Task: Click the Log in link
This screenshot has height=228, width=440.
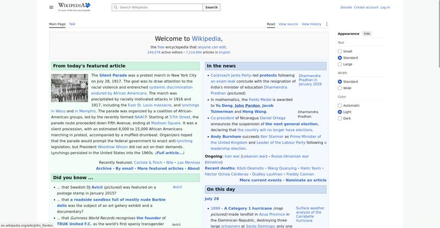Action: coord(385,7)
